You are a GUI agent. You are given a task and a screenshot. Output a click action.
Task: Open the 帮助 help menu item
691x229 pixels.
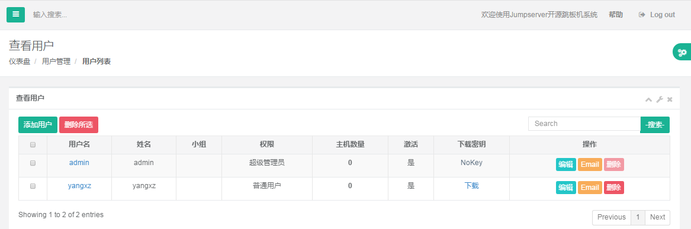pos(616,15)
